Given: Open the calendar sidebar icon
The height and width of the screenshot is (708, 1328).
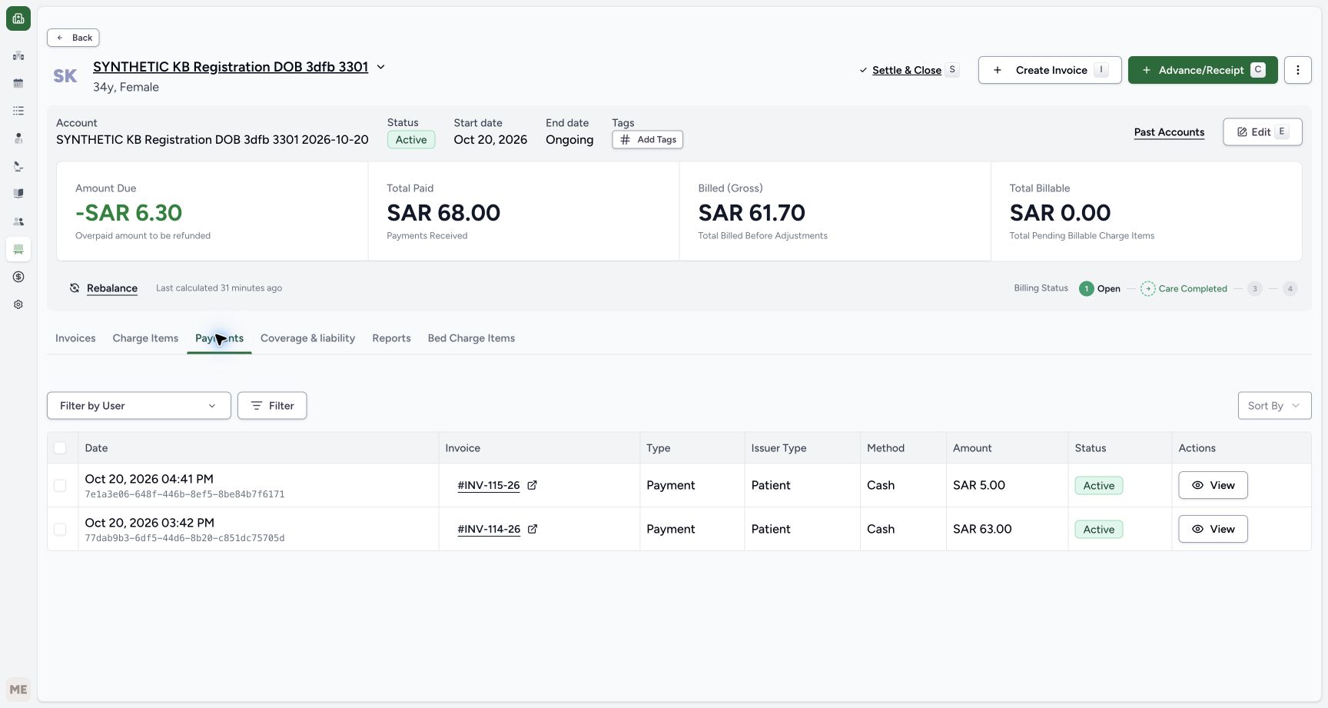Looking at the screenshot, I should (18, 83).
